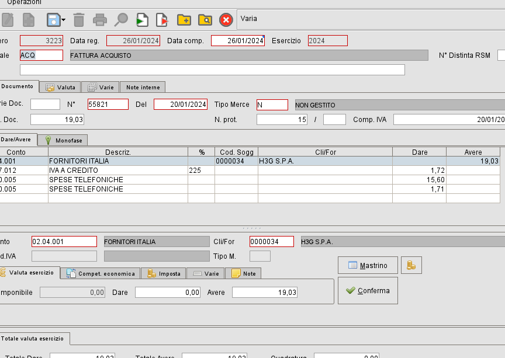Select SPESE TELEFONICHE row with 1,71
The height and width of the screenshot is (358, 505).
point(250,189)
